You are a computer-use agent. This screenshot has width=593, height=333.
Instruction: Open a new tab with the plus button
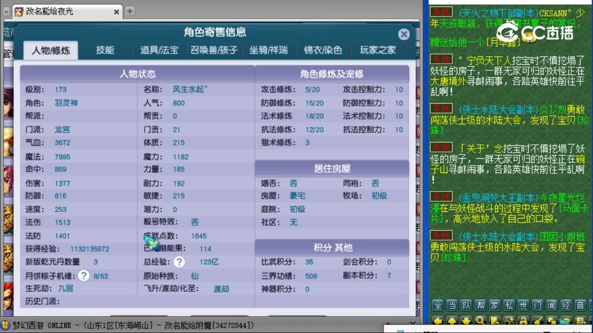(x=130, y=11)
